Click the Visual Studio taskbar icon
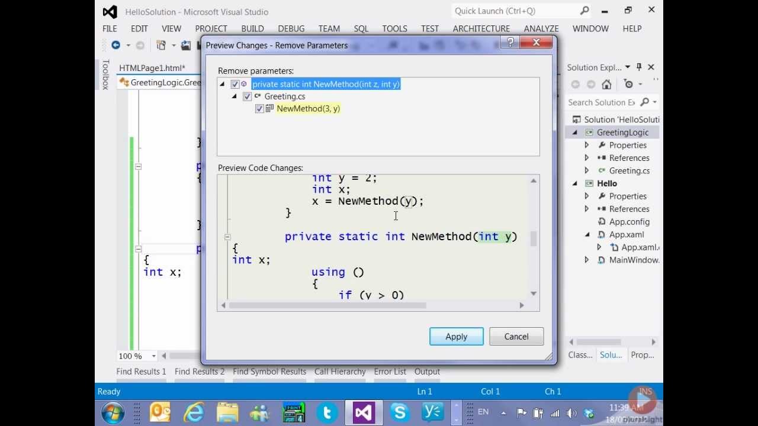Viewport: 758px width, 426px height. pyautogui.click(x=364, y=412)
